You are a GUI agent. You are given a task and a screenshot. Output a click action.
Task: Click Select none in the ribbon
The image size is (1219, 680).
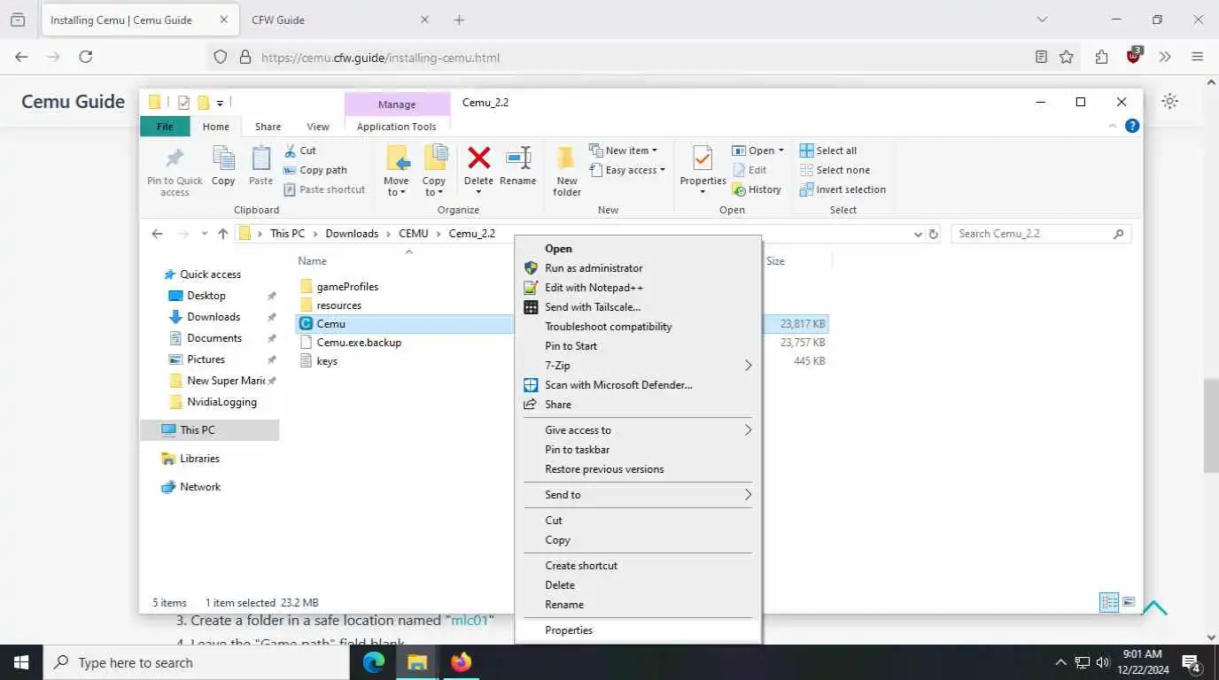835,170
